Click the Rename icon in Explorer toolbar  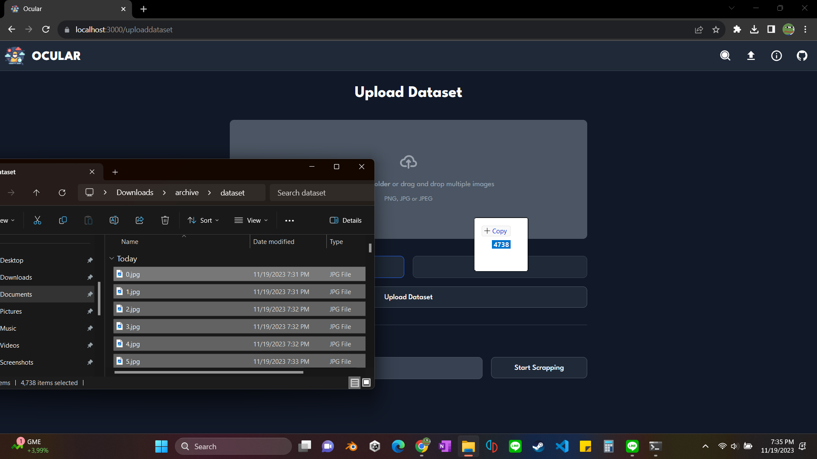click(114, 220)
